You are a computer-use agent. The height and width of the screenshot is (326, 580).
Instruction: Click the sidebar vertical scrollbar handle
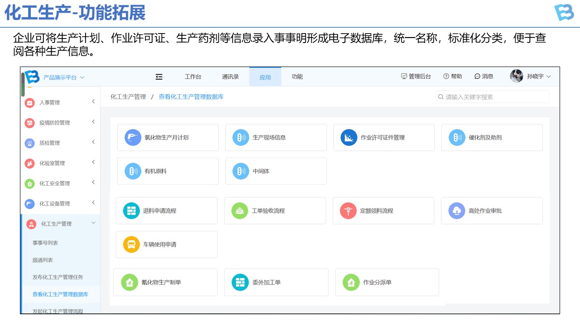point(23,84)
